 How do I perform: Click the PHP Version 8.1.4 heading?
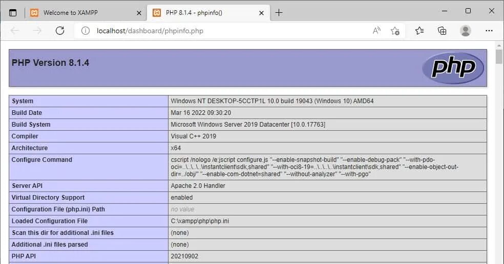coord(51,63)
